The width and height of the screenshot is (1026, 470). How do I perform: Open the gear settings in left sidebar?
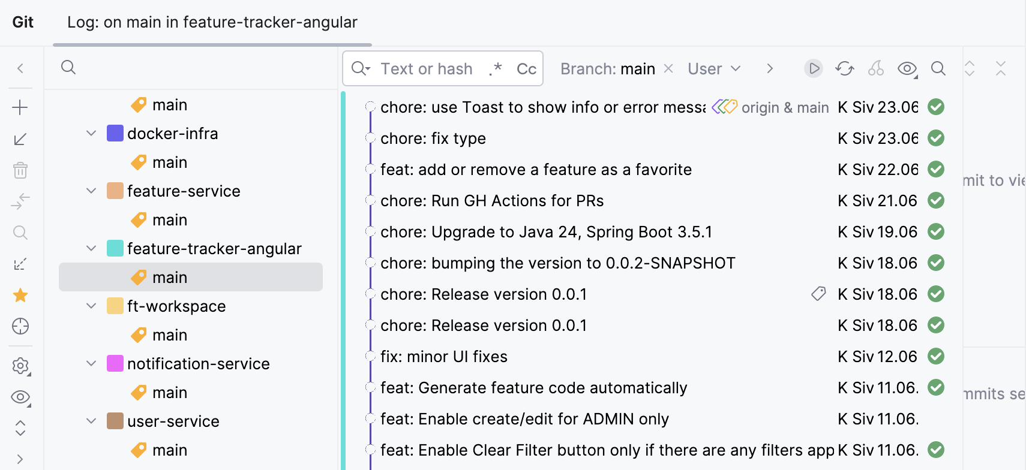pos(20,366)
